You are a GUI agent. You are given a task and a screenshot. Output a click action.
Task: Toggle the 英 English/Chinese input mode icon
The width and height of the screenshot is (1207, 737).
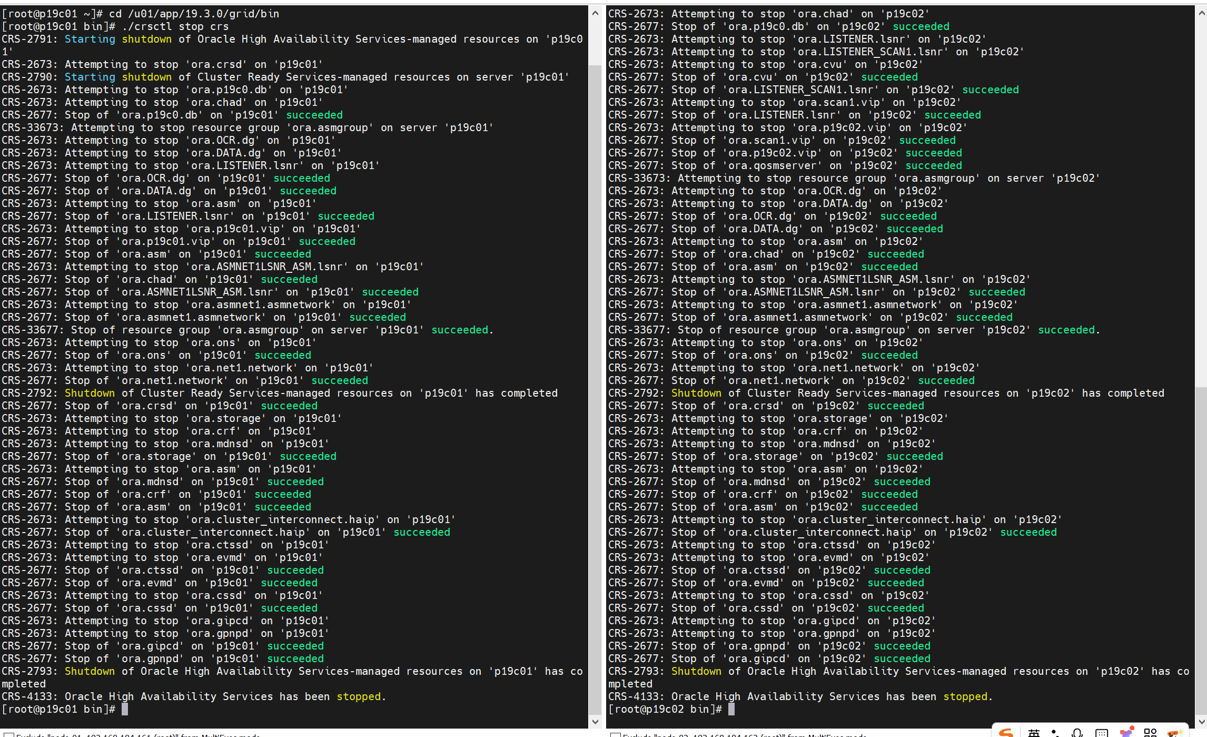point(1034,733)
